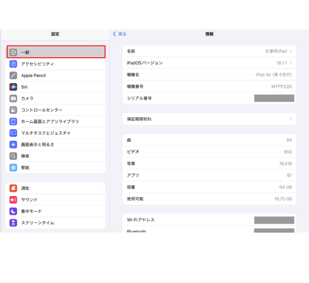Click the 写真 count value 18,516
309x283 pixels.
click(x=285, y=164)
